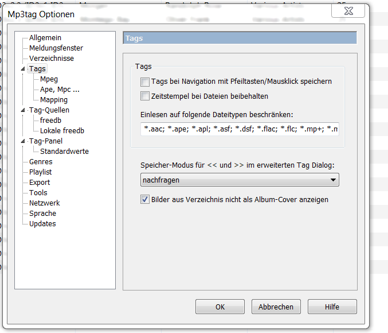Open Playlist options
The image size is (388, 333).
pyautogui.click(x=41, y=172)
